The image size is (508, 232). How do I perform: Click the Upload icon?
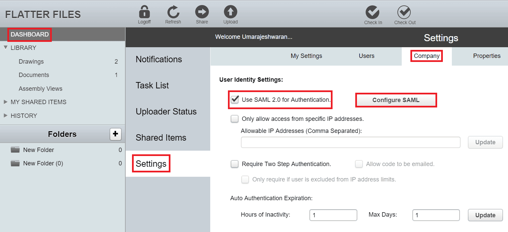point(230,11)
